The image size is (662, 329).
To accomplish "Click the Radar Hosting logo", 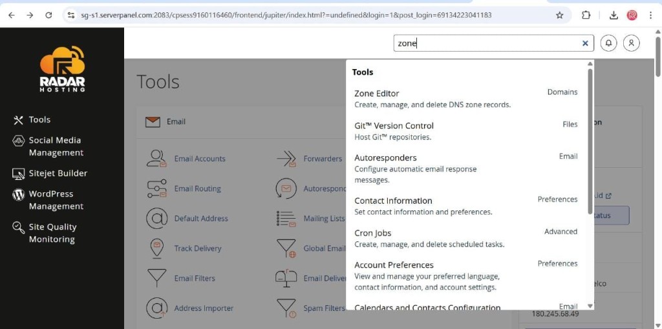I will pos(63,69).
